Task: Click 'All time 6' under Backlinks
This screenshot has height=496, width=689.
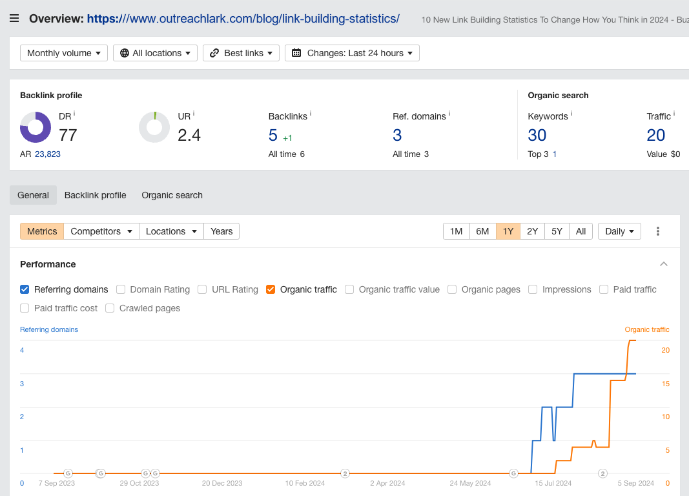Action: click(287, 154)
